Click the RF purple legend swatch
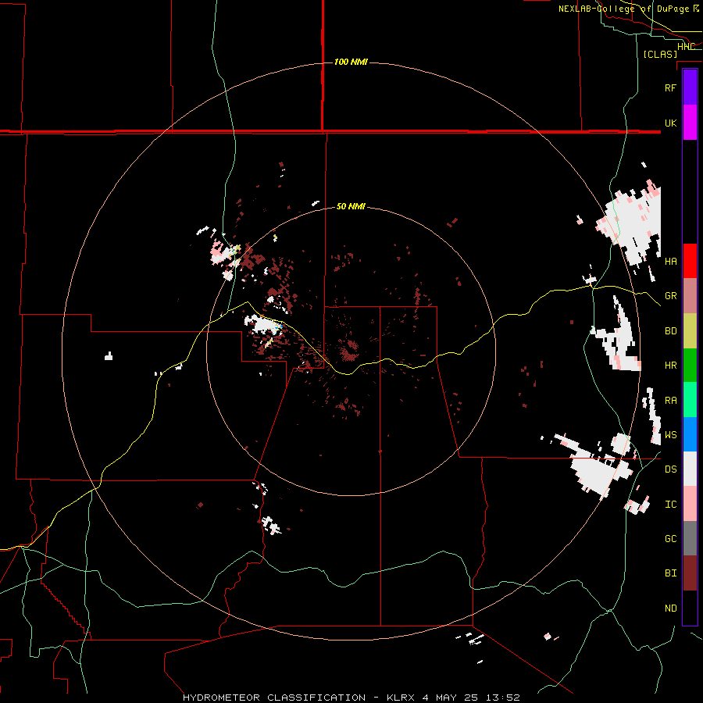703x703 pixels. [x=690, y=87]
